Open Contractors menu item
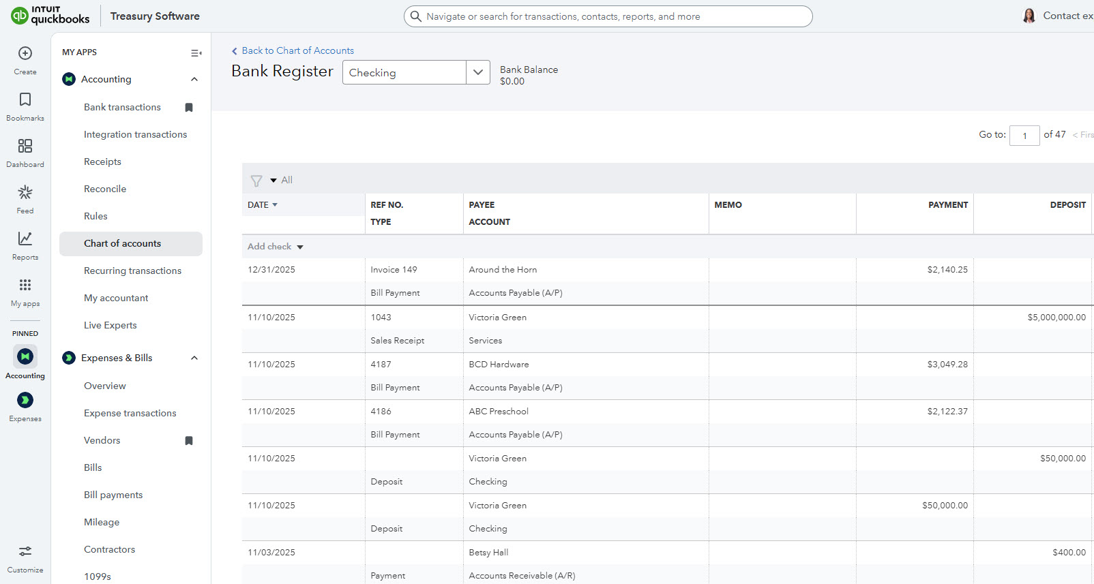Viewport: 1094px width, 584px height. coord(109,549)
